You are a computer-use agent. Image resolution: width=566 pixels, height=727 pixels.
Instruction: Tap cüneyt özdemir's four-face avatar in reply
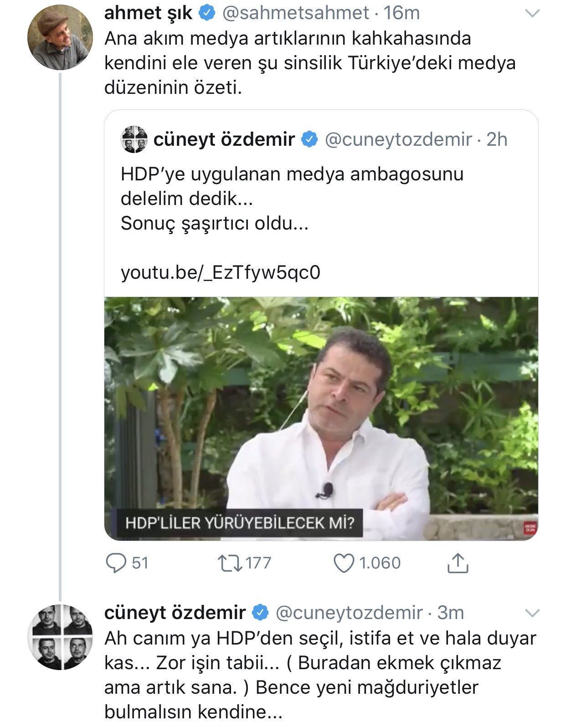[60, 637]
